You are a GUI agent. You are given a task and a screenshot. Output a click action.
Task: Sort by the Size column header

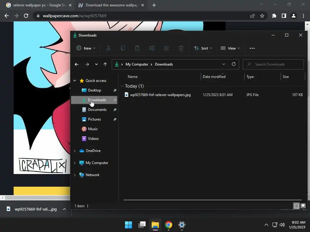pos(286,76)
